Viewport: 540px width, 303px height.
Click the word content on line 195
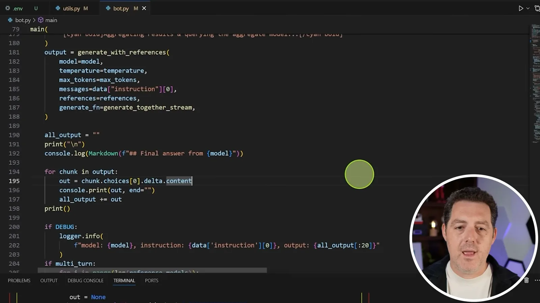pos(179,181)
